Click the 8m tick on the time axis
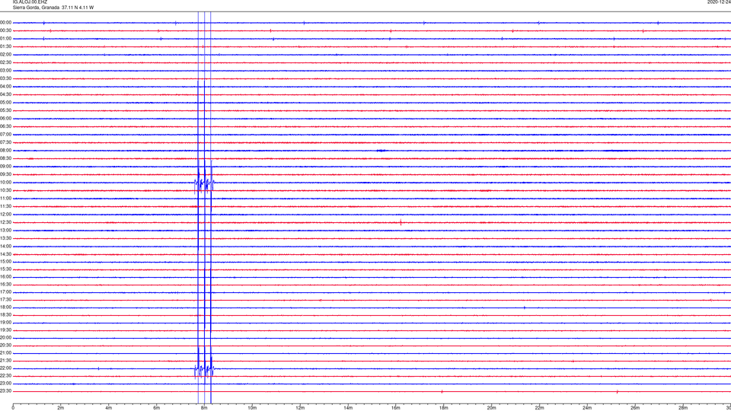This screenshot has height=411, width=731. pos(204,408)
